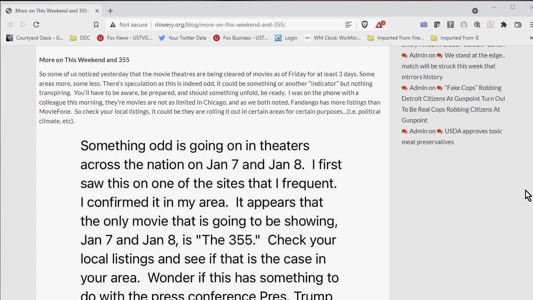The width and height of the screenshot is (533, 300).
Task: Click Admin author above 'We stand at the edge'
Action: 418,55
